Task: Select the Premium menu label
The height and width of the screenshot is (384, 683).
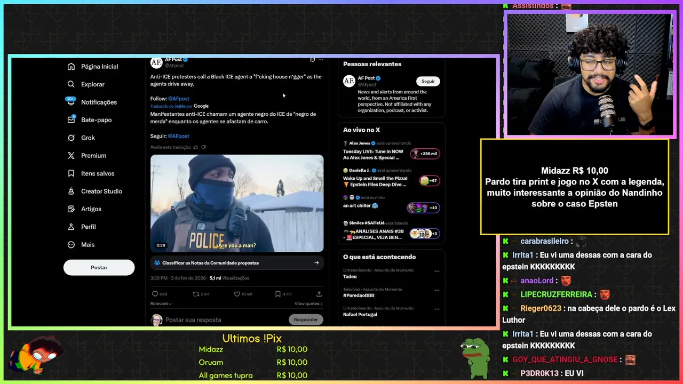Action: tap(94, 156)
